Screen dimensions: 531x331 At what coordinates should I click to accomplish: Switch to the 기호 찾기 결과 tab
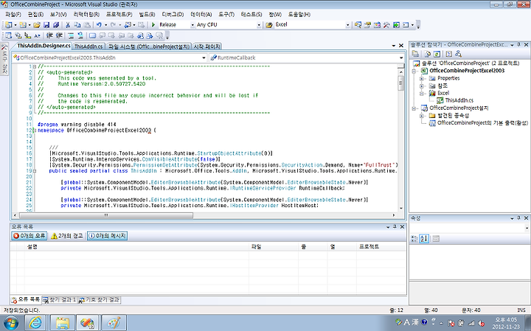click(x=100, y=300)
